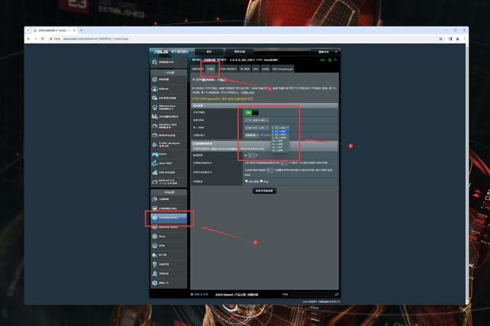Select the DNS query radio button
This screenshot has height=326, width=490.
[246, 181]
